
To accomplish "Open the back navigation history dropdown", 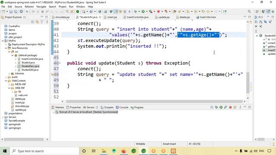I will (x=211, y=12).
